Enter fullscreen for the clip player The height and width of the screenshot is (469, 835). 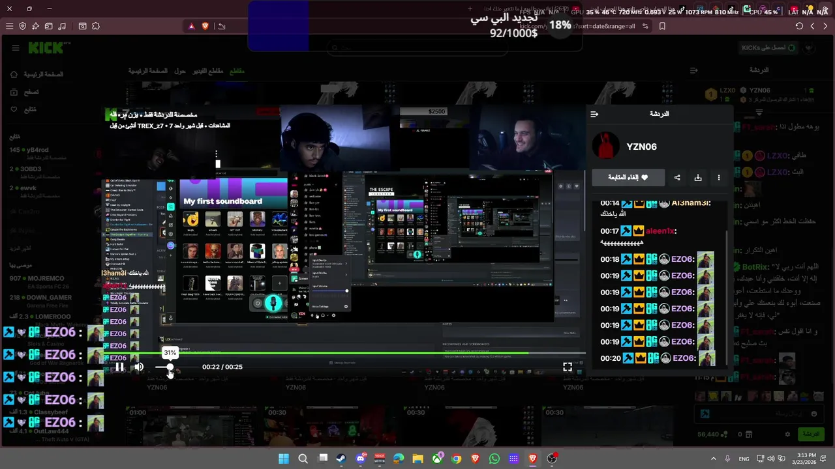point(568,367)
